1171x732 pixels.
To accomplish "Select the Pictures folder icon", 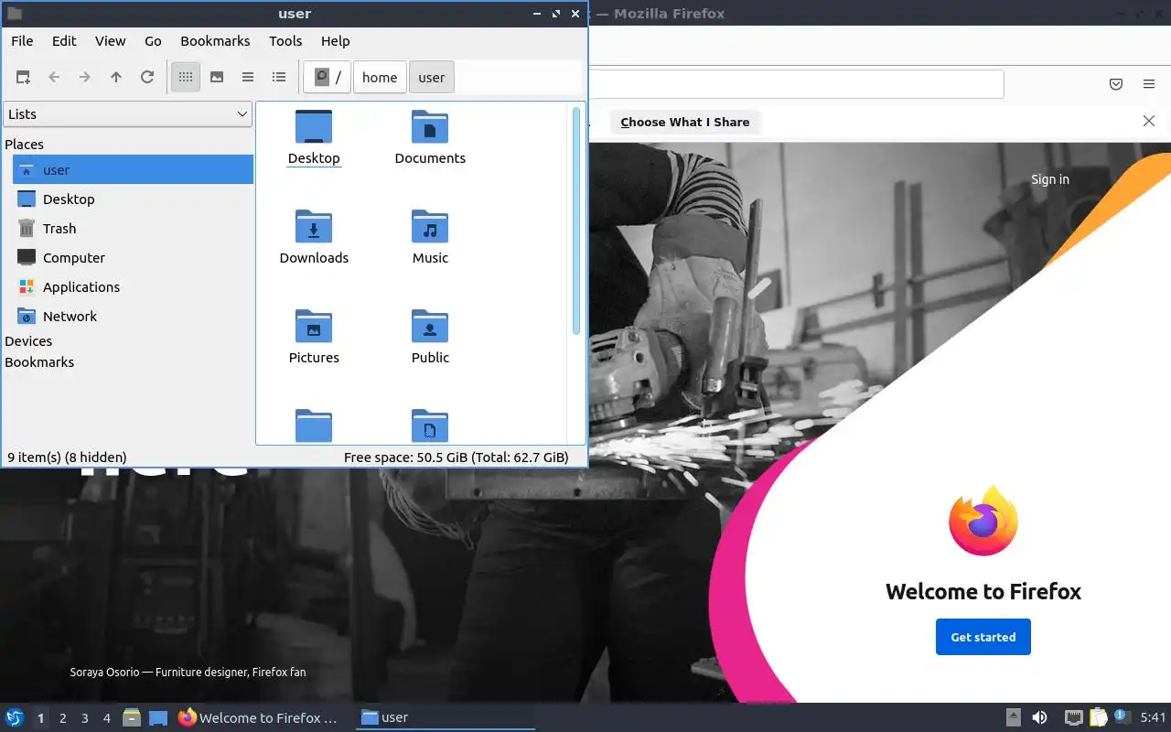I will [x=314, y=337].
